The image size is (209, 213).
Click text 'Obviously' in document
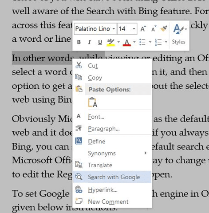click(x=34, y=119)
